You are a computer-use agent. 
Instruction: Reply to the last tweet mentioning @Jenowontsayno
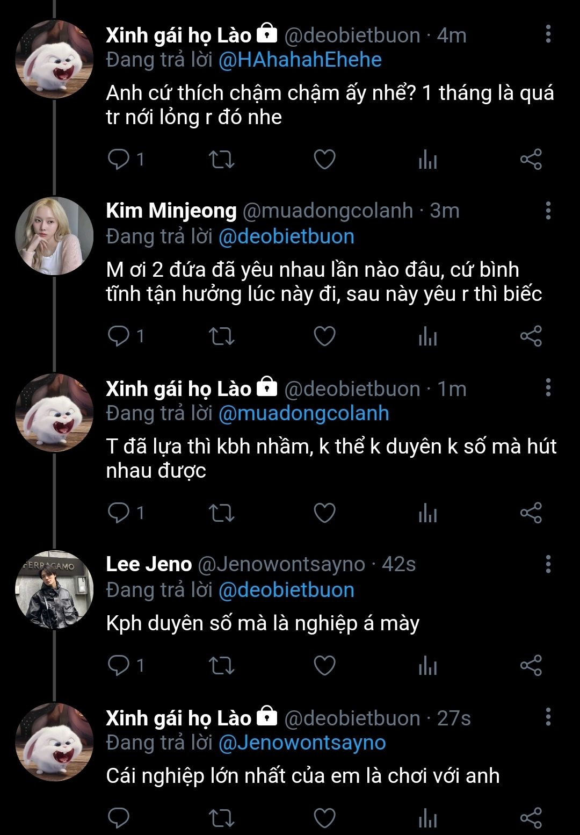coord(119,818)
